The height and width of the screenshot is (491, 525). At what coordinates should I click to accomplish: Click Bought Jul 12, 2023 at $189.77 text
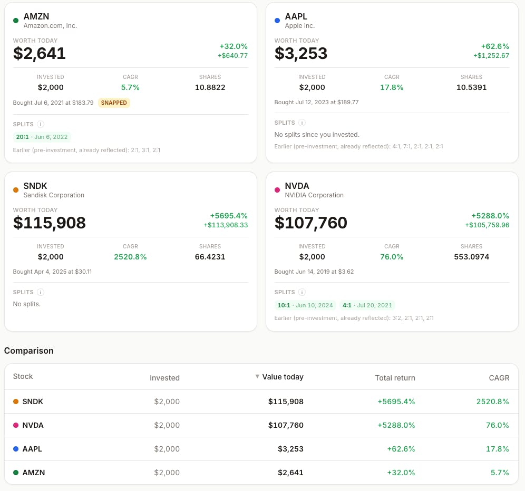pos(316,102)
